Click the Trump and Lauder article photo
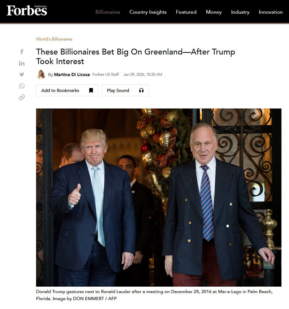289x309 pixels. pos(159,197)
